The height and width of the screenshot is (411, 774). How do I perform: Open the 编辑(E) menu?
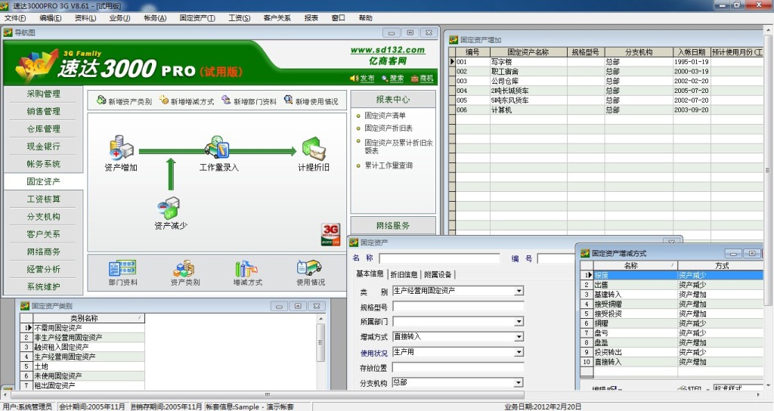tap(51, 18)
